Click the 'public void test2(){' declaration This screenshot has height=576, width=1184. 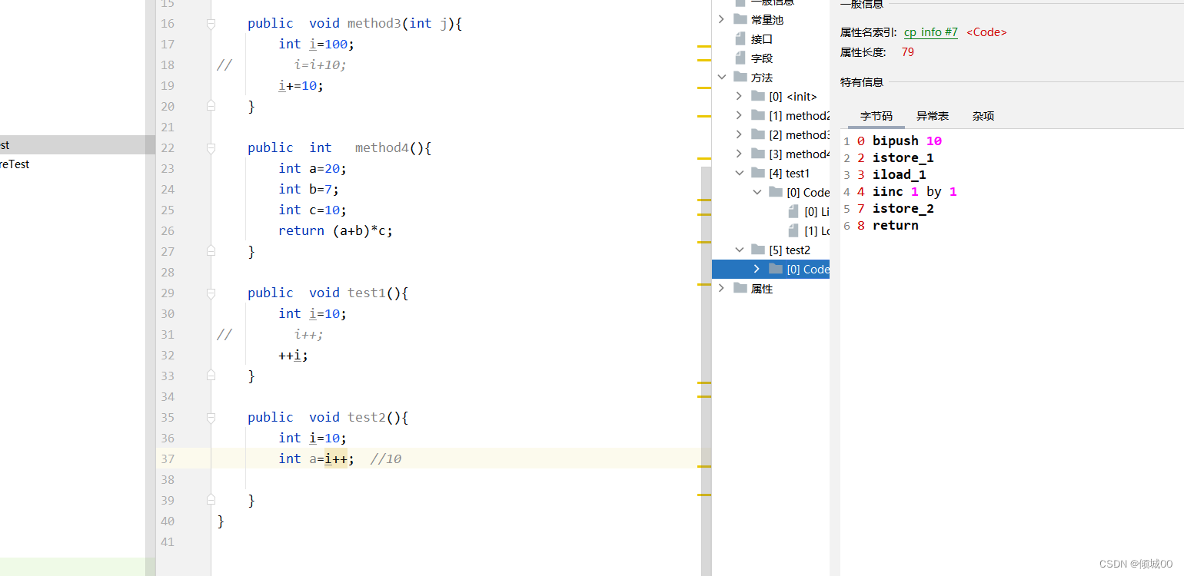[328, 418]
